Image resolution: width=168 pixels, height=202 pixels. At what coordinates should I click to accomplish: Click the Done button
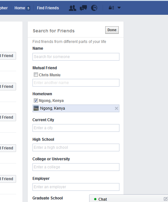point(112,30)
